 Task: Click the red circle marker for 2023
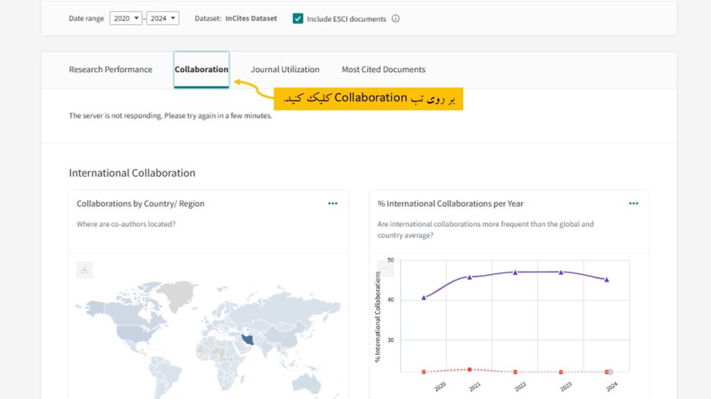[561, 372]
